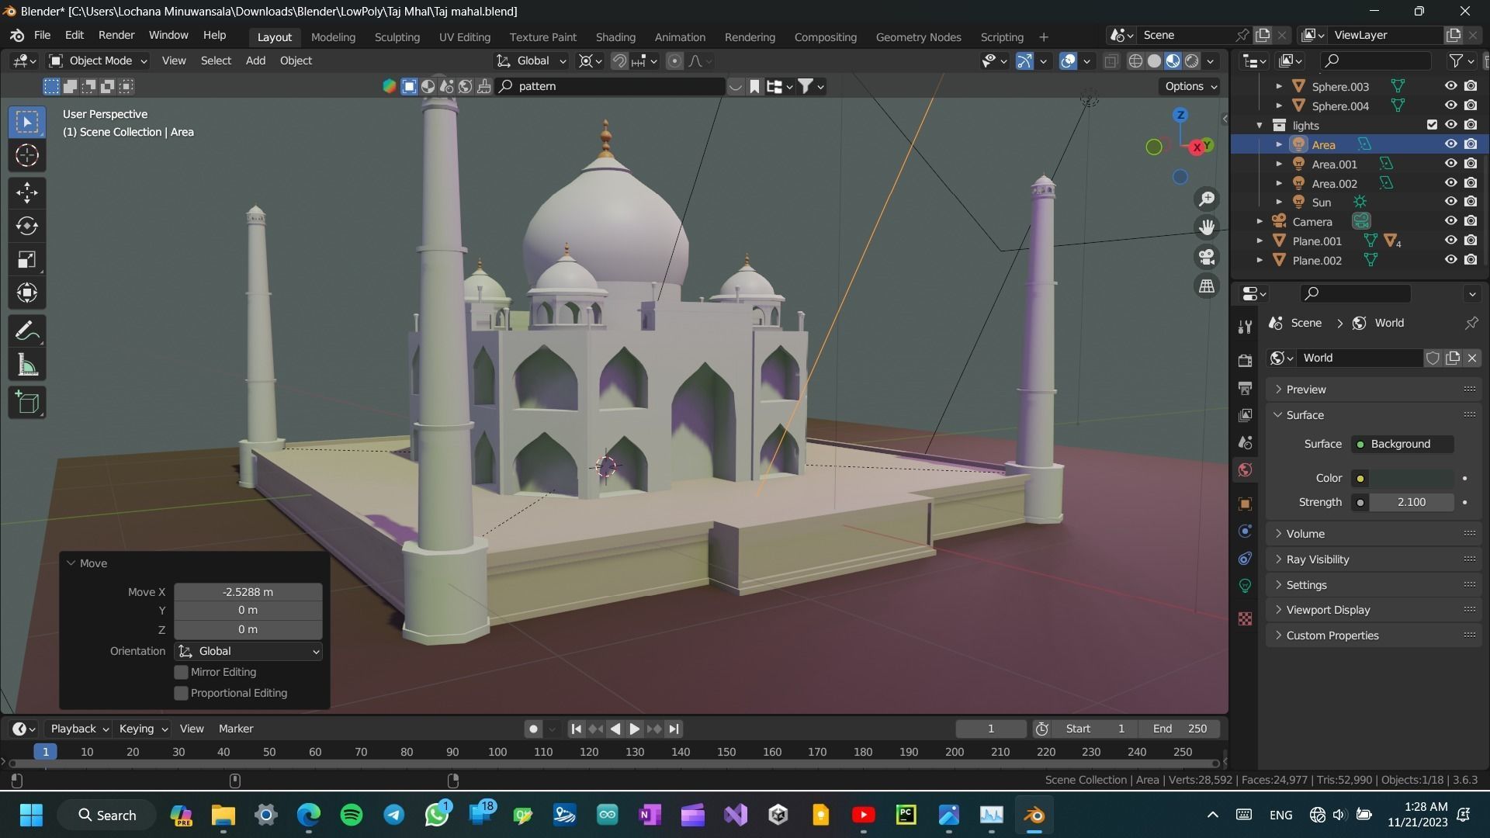Open the Render properties tab
Viewport: 1490px width, 838px height.
(1246, 361)
